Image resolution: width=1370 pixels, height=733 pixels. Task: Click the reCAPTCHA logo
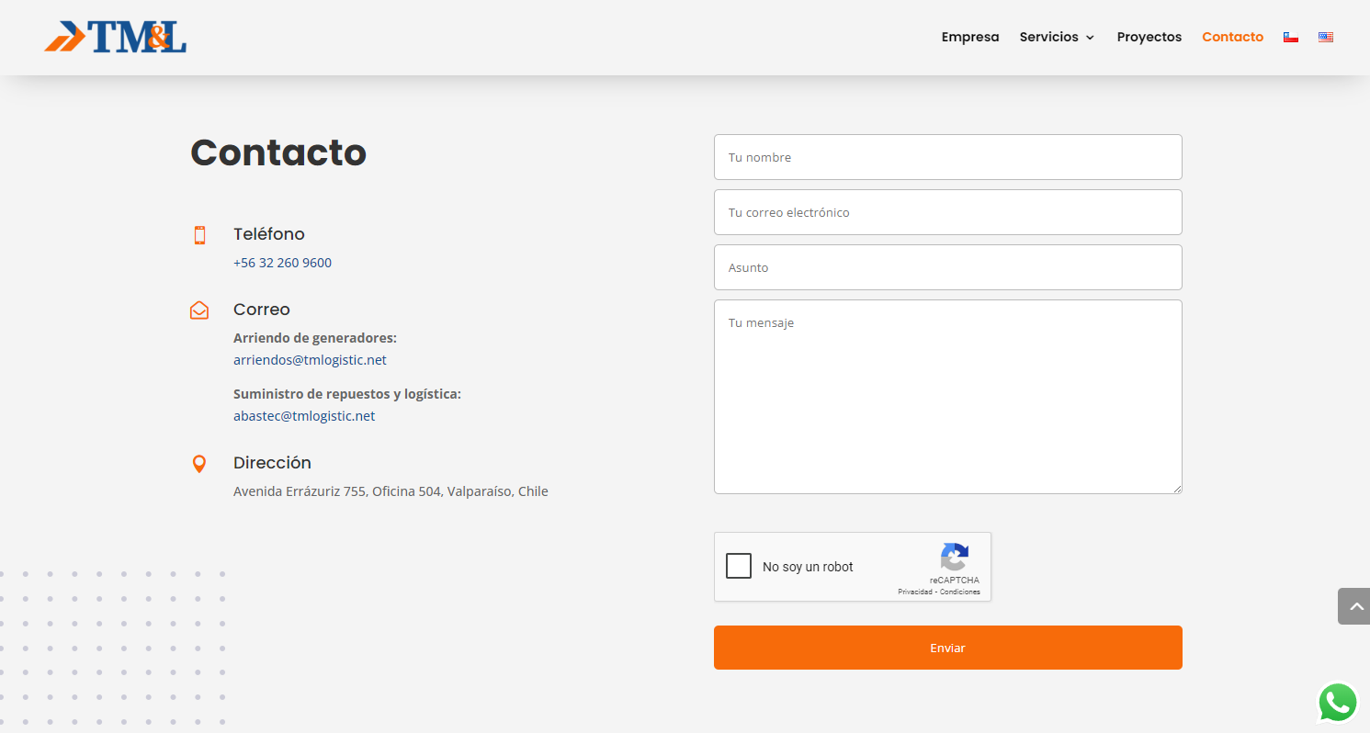[x=954, y=558]
